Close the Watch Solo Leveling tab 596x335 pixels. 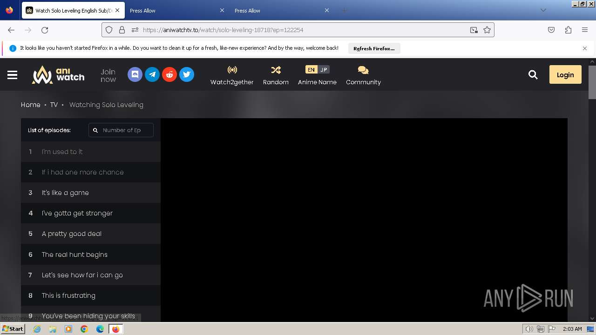pos(117,10)
